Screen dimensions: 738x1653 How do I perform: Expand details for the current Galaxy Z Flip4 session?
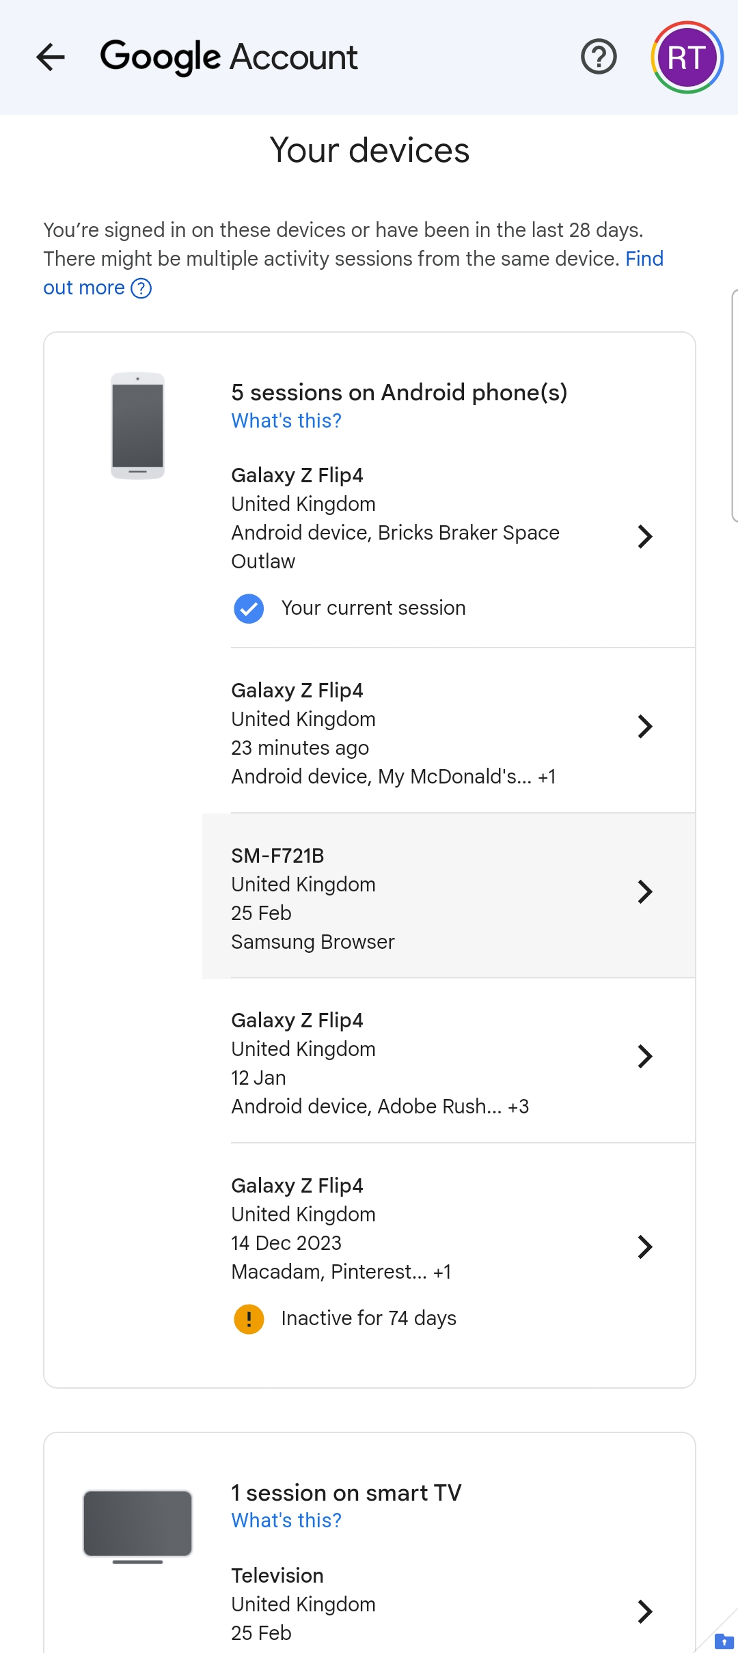(x=645, y=537)
